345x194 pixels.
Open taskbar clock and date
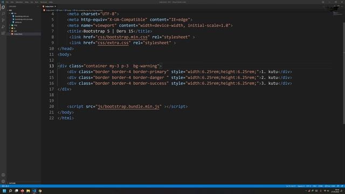tap(336, 191)
